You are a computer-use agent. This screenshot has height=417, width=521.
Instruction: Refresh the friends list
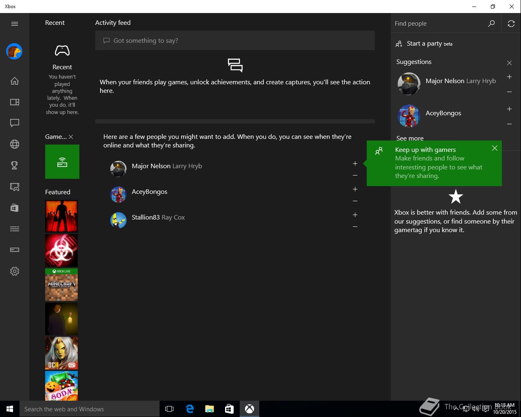click(511, 24)
